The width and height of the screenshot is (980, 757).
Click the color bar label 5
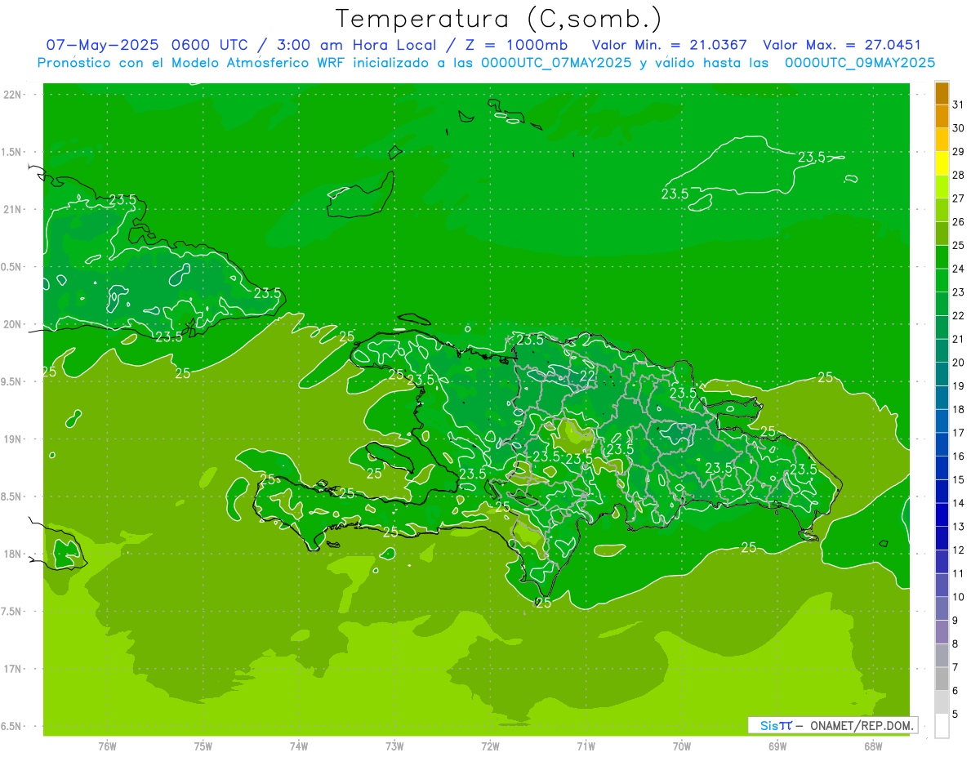[955, 714]
